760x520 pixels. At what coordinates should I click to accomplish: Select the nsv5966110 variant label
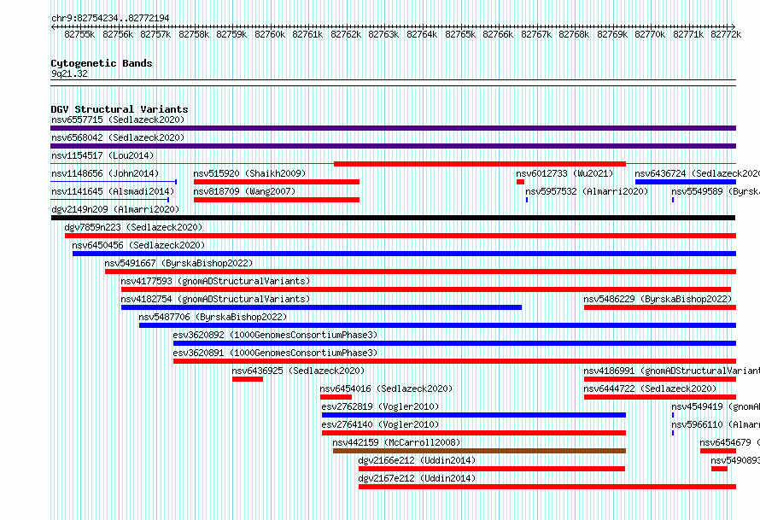716,424
